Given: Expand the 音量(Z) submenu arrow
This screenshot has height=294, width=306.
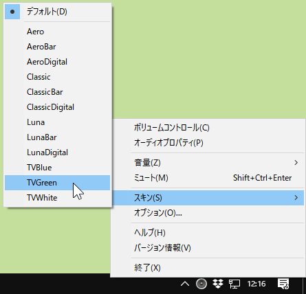Looking at the screenshot, I should [x=296, y=163].
